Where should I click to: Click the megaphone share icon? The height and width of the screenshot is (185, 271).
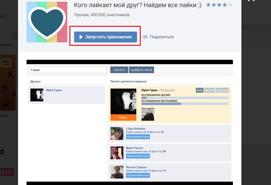pyautogui.click(x=145, y=37)
